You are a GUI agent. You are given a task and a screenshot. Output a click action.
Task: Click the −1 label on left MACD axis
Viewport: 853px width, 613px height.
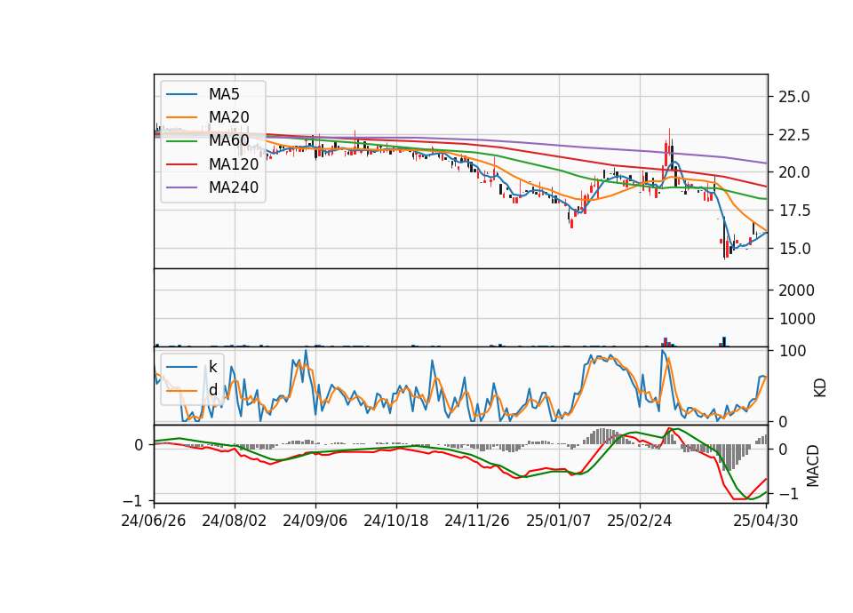pyautogui.click(x=132, y=500)
